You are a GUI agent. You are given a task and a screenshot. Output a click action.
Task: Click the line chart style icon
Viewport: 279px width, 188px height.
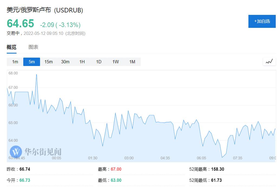(269, 61)
